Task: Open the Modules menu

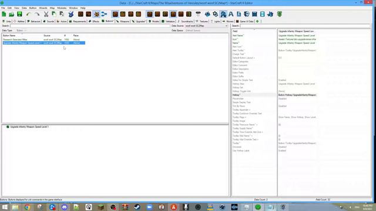Action: tap(62, 8)
